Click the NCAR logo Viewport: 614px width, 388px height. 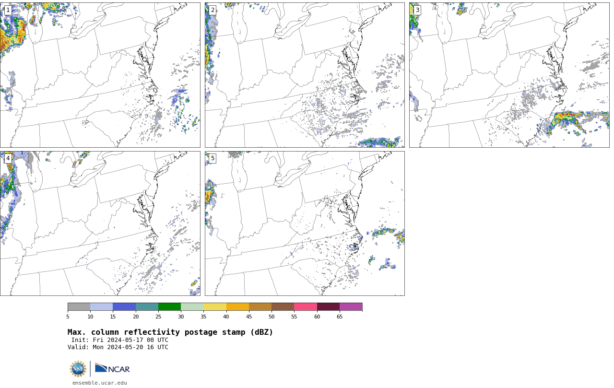click(112, 368)
